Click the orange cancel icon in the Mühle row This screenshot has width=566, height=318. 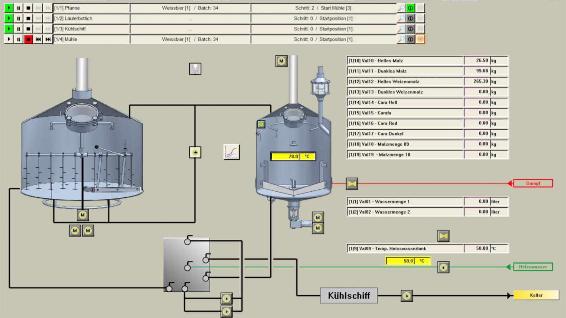[421, 39]
